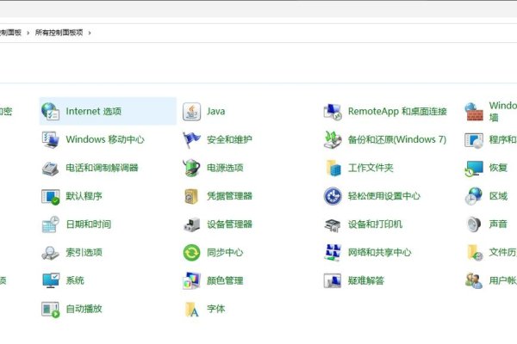The width and height of the screenshot is (517, 344).
Task: Open the 索引选项 magnifier icon
Action: tap(51, 253)
